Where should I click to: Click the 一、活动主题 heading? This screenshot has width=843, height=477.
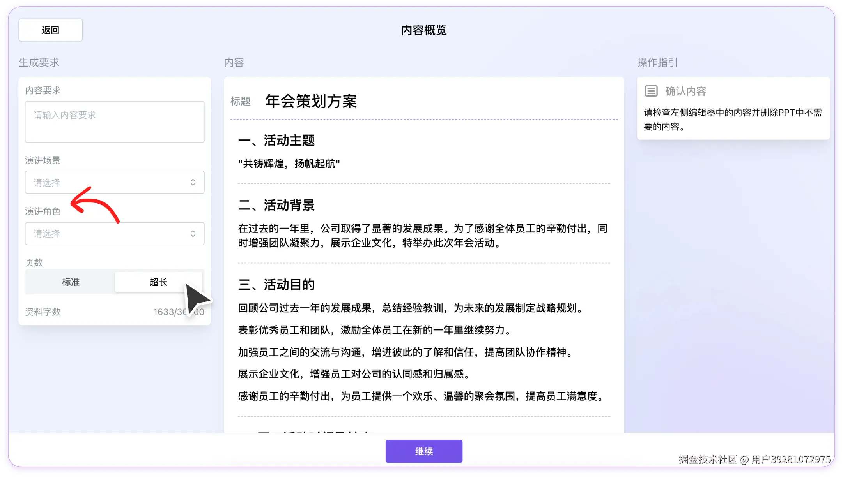(x=276, y=141)
